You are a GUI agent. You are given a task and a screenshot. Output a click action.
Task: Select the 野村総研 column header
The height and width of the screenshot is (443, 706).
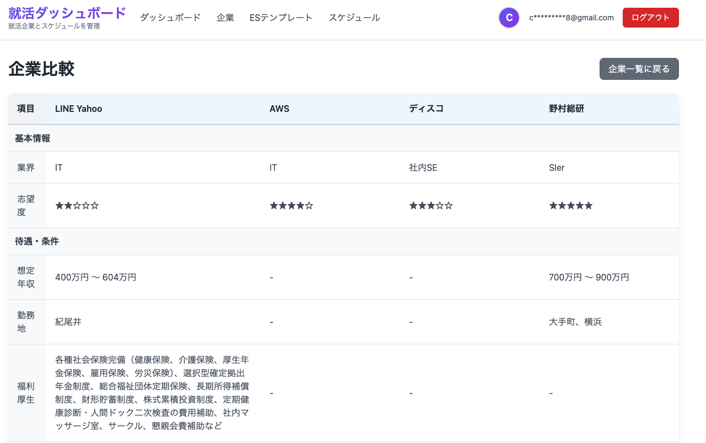point(566,109)
